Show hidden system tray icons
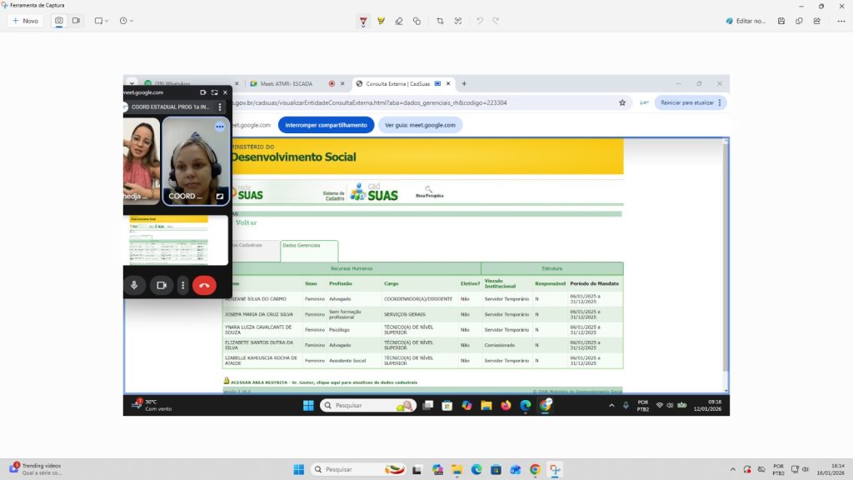 [732, 469]
